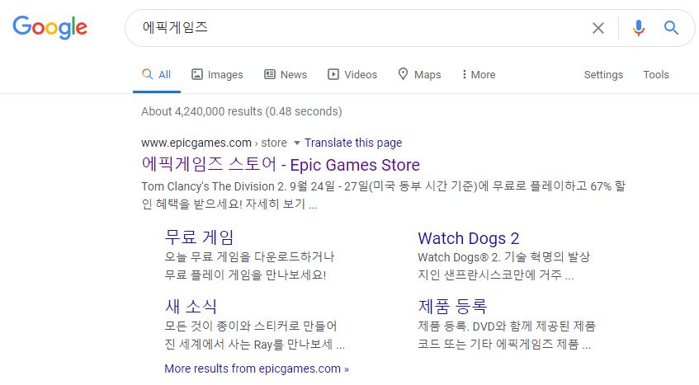Image resolution: width=699 pixels, height=385 pixels.
Task: Clear the search box with the X icon
Action: pos(598,28)
